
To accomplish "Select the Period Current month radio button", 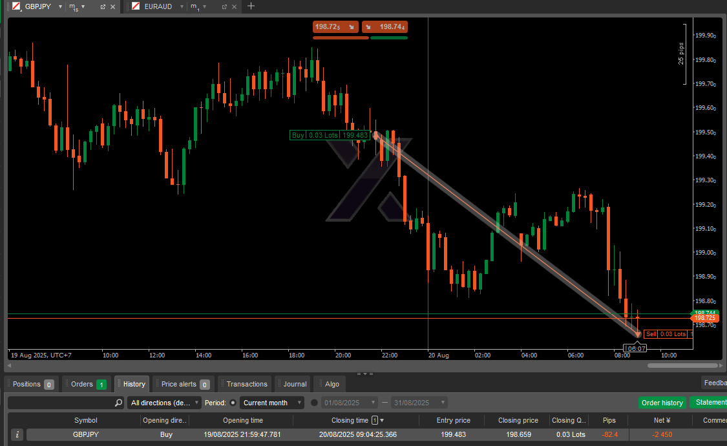I will (x=233, y=403).
